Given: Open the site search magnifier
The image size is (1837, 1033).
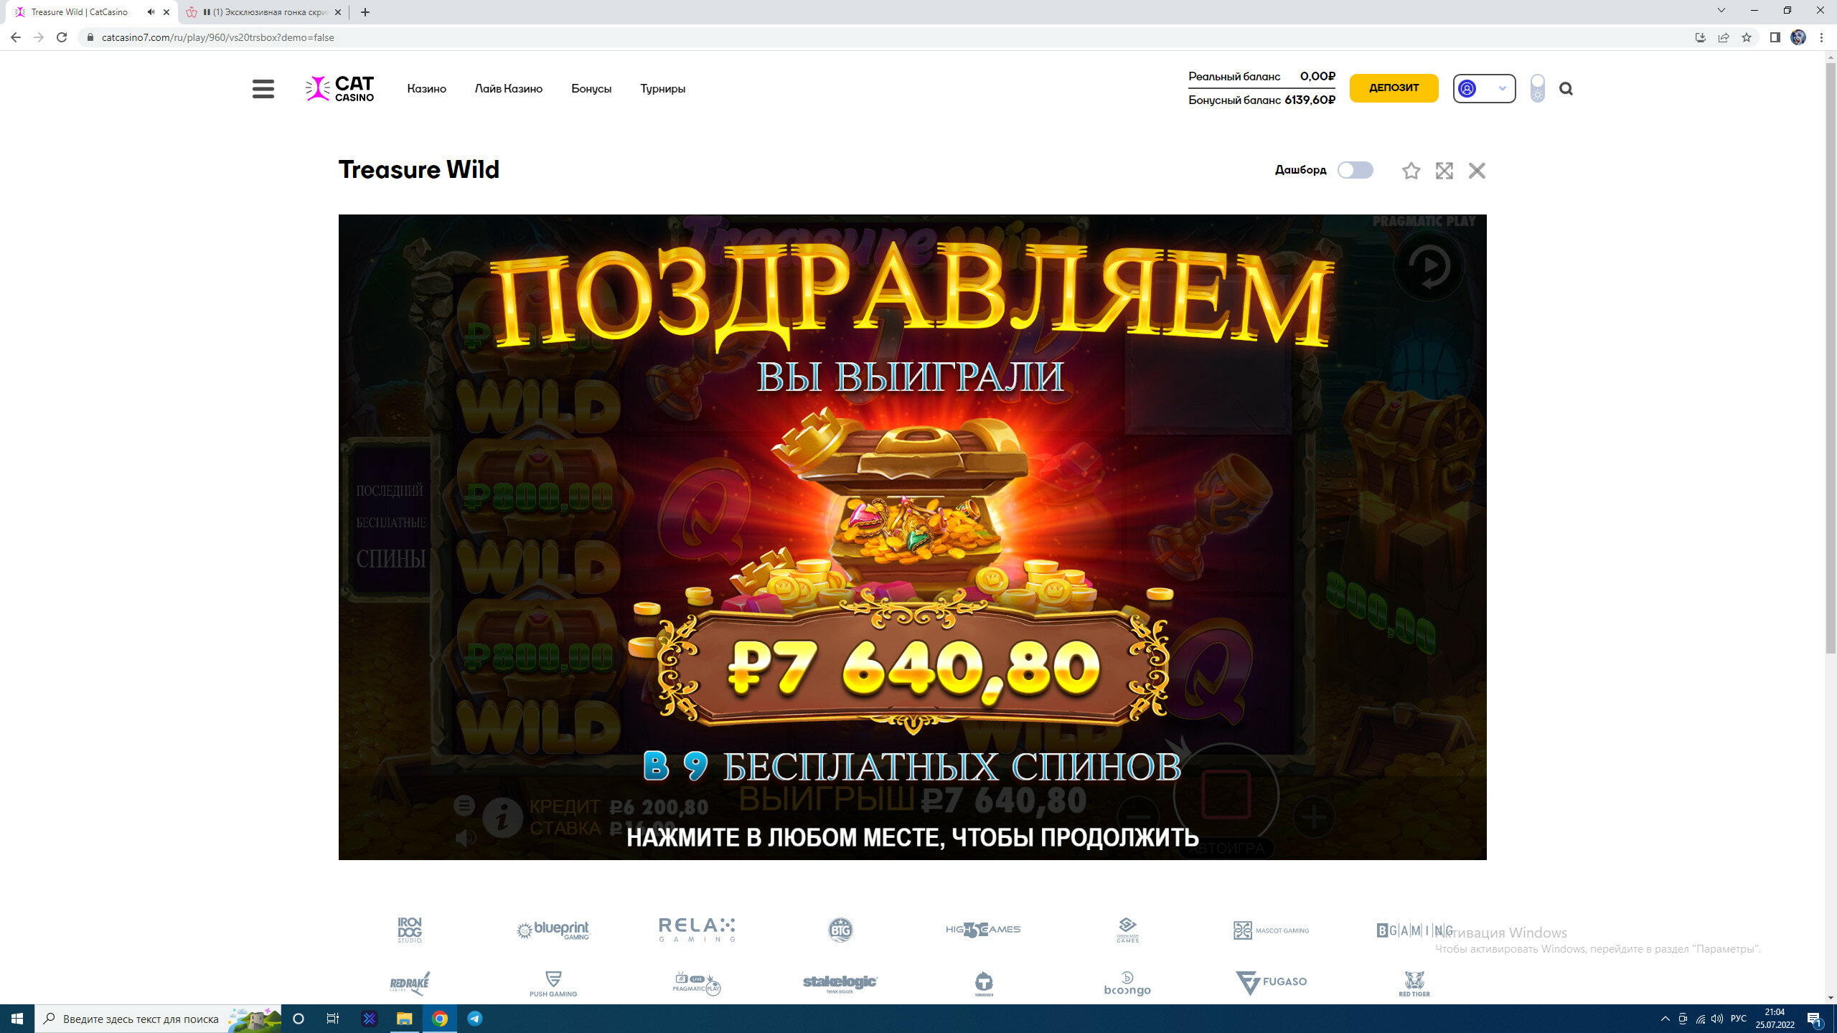Looking at the screenshot, I should [1566, 89].
